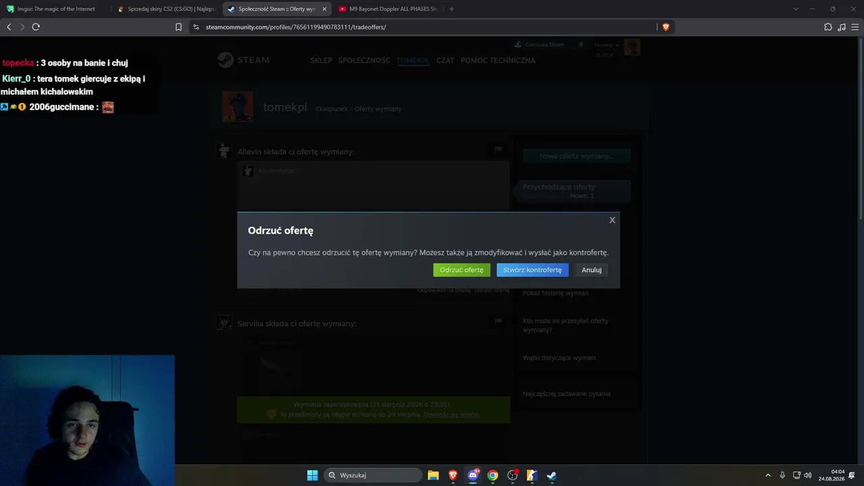Open Steam from the taskbar

(x=551, y=475)
